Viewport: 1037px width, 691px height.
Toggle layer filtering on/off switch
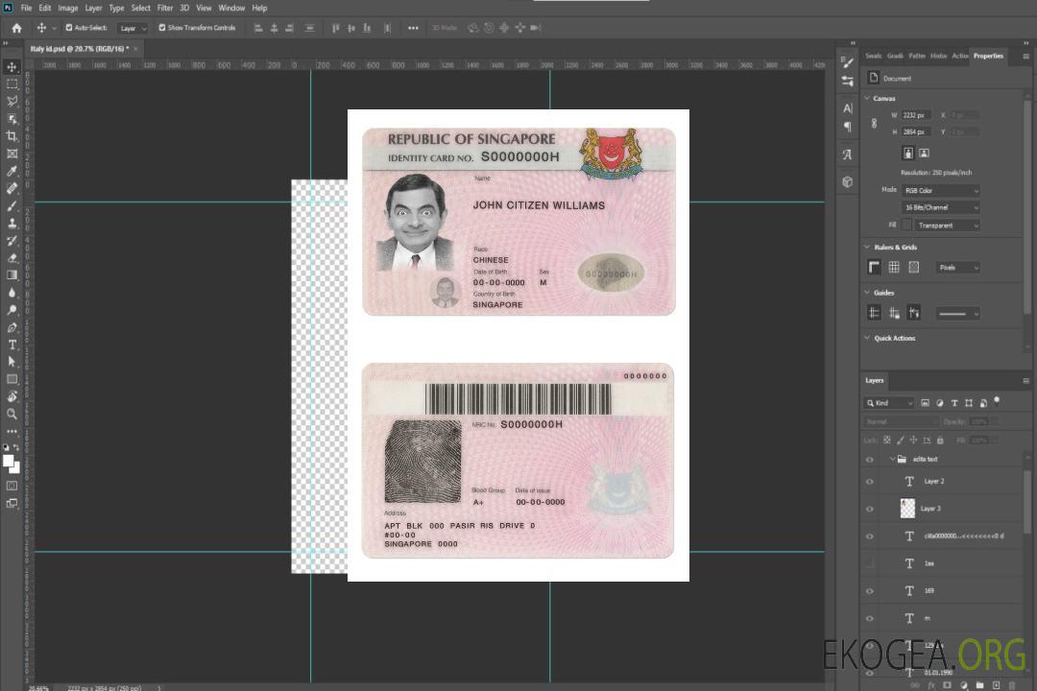(x=997, y=401)
